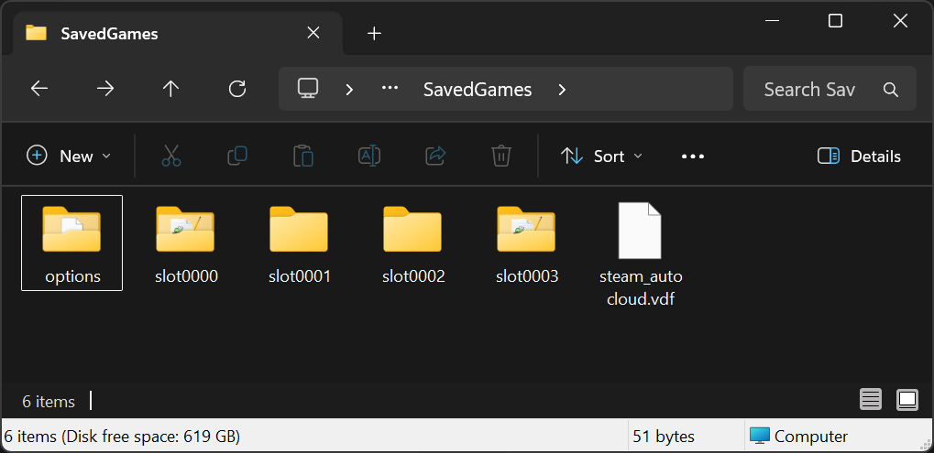934x453 pixels.
Task: Open the New item dropdown
Action: (69, 156)
